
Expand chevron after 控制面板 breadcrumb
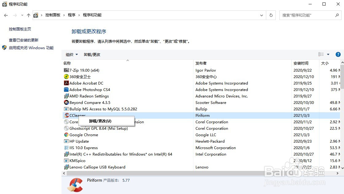(64, 15)
